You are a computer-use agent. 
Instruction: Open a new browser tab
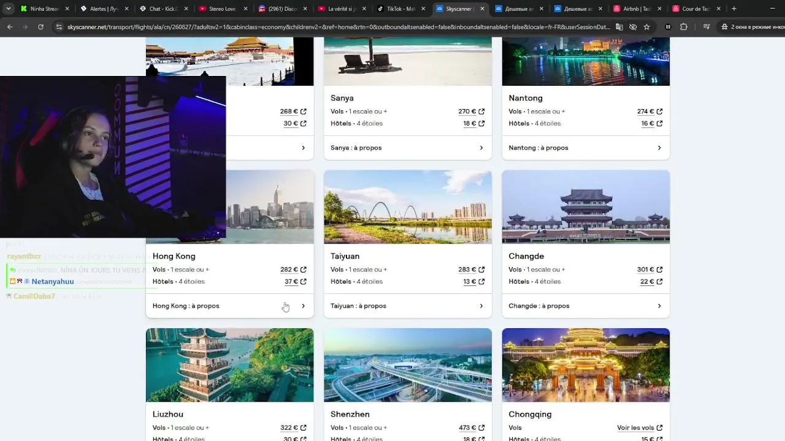point(733,9)
